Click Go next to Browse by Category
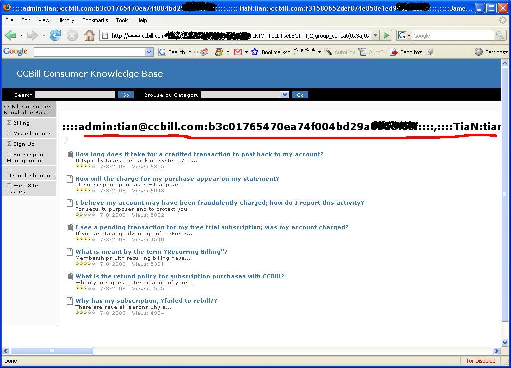 (x=300, y=95)
